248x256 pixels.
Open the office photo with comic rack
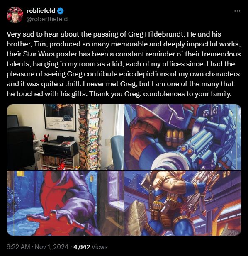click(x=65, y=137)
